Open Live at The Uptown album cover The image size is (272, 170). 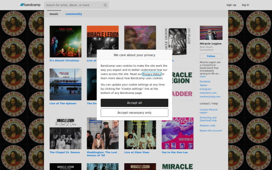pyautogui.click(x=65, y=84)
